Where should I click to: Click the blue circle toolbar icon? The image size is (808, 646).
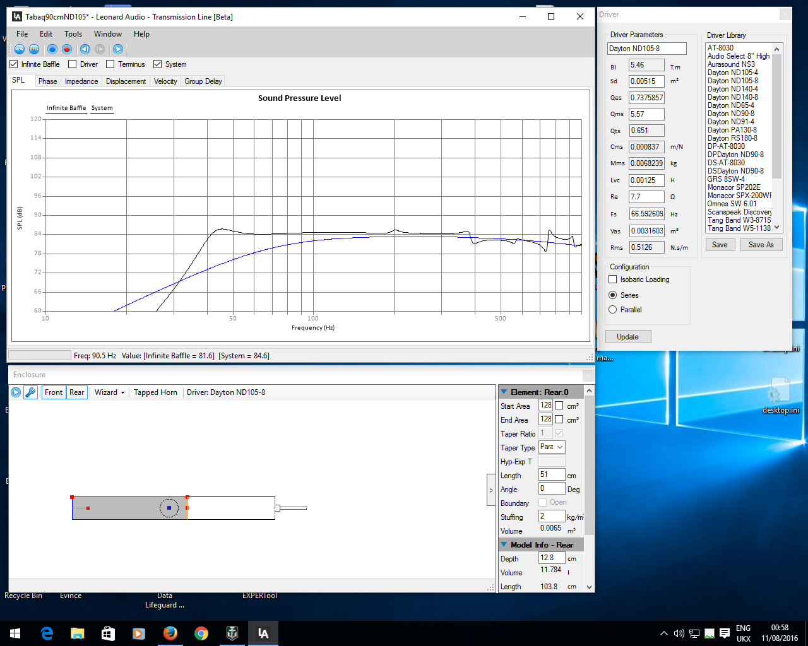click(52, 49)
